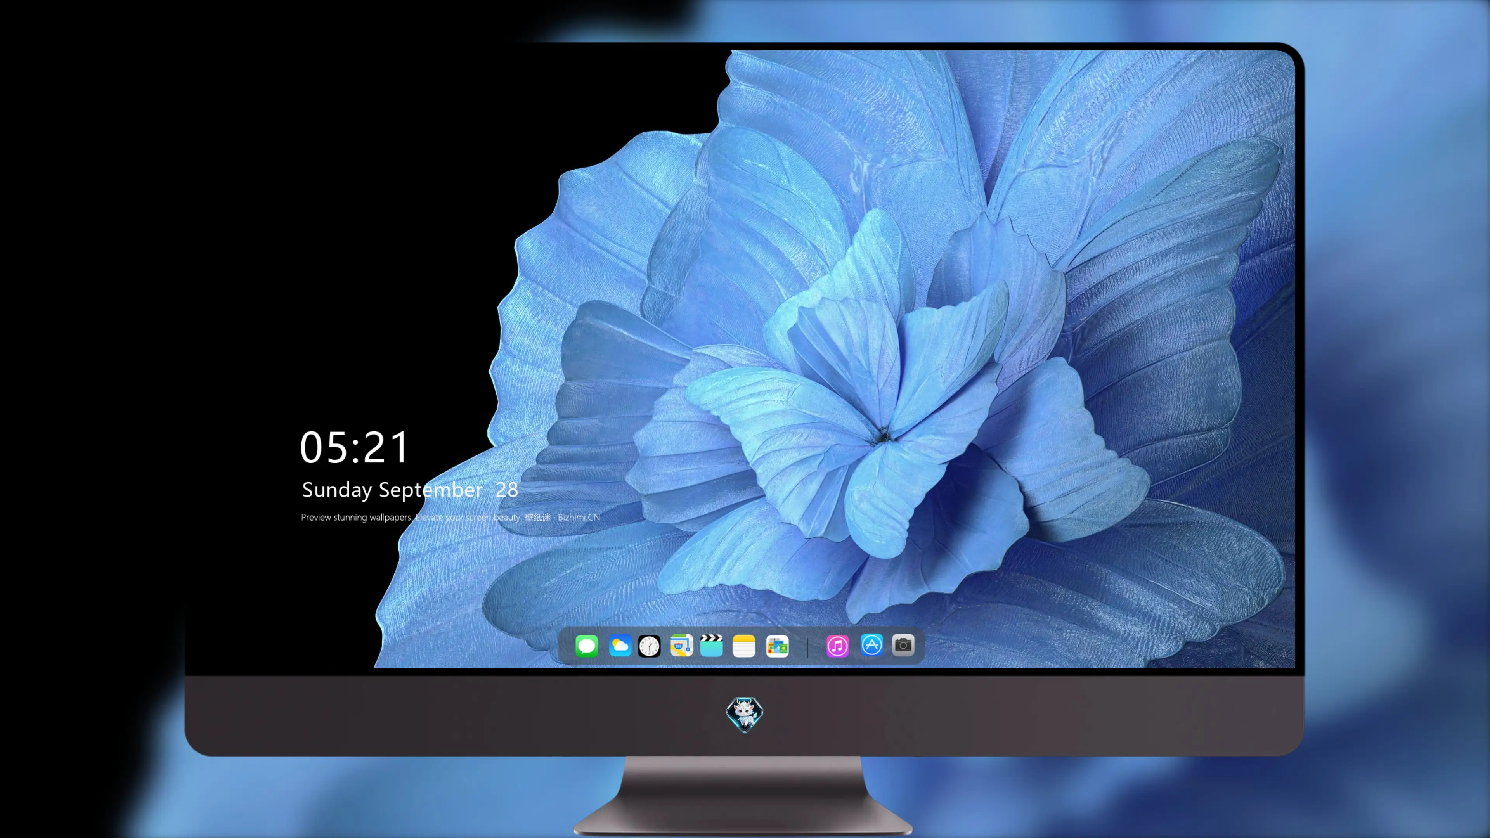Image resolution: width=1490 pixels, height=838 pixels.
Task: Open the Clock app in the dock
Action: click(649, 646)
